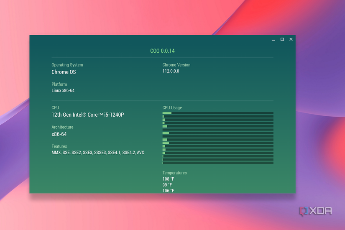345x230 pixels.
Task: Click the Operating System label
Action: coord(67,65)
